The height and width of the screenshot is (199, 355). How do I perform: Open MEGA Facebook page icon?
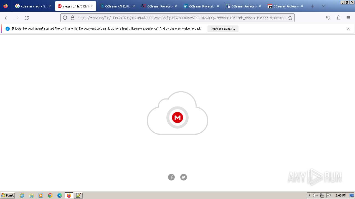[x=171, y=177]
